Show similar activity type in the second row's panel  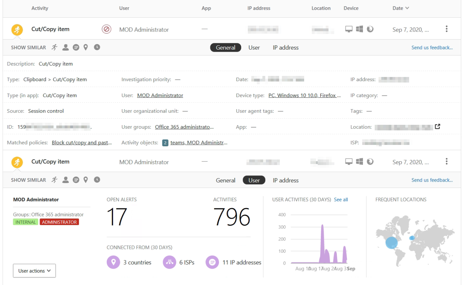55,180
